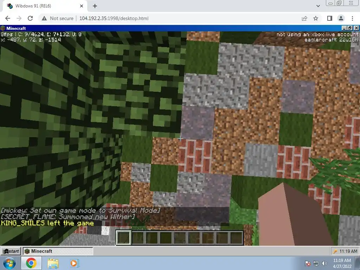Screen dimensions: 360x270
Task: Select the first hotbar slot
Action: click(x=123, y=238)
